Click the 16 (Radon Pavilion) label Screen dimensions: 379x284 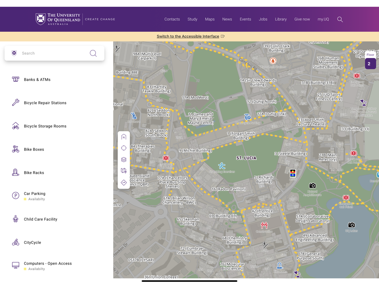click(229, 189)
